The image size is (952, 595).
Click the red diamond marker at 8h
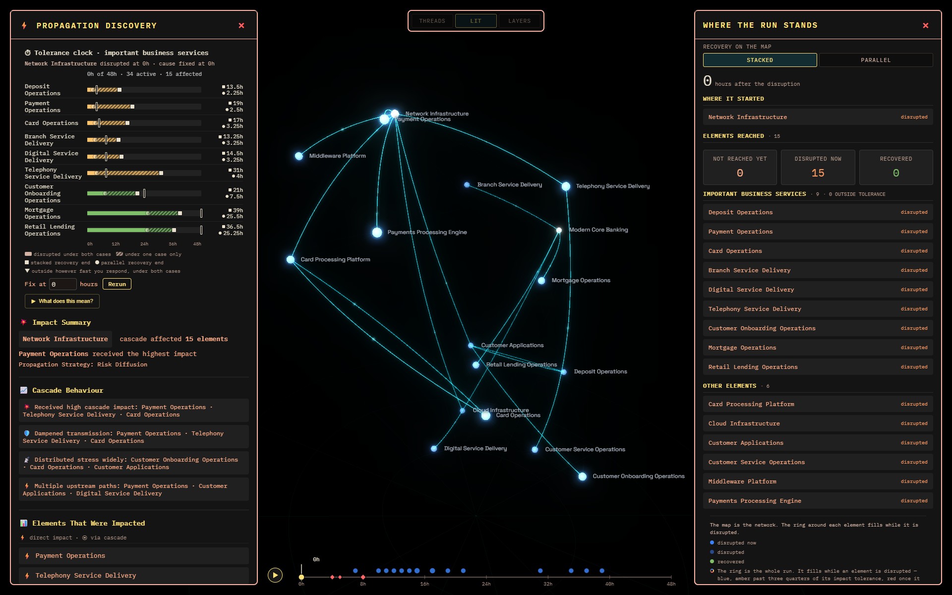click(x=363, y=577)
